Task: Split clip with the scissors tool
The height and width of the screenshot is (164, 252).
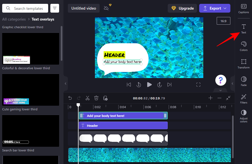Action: (88, 98)
